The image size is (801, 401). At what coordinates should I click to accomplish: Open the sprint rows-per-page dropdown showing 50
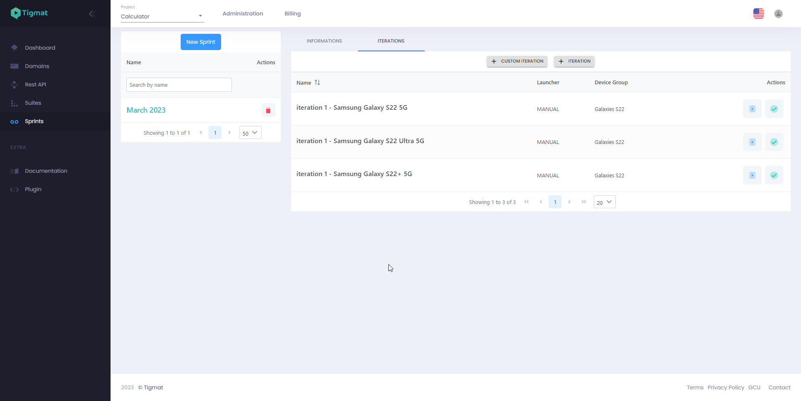click(250, 133)
